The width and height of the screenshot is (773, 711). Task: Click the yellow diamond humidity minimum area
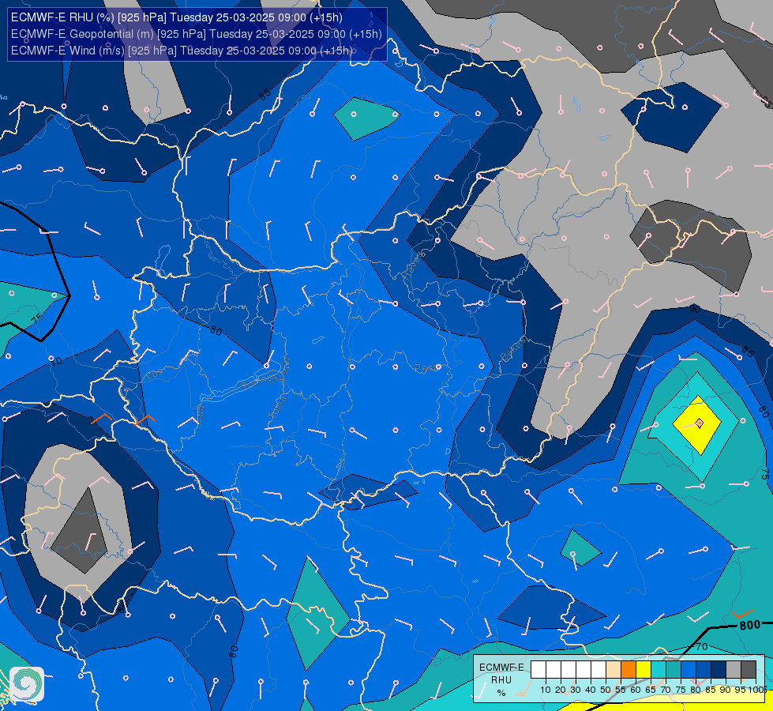[x=697, y=425]
